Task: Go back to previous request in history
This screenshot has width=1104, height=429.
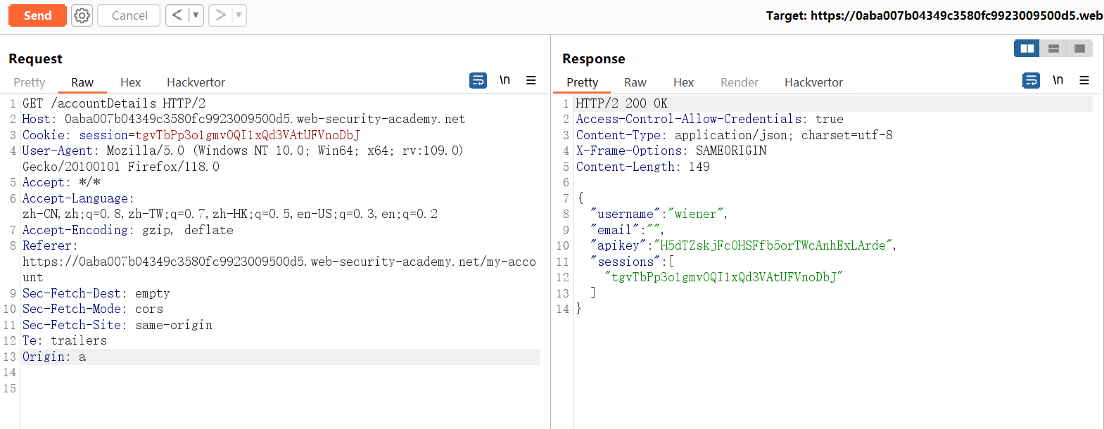Action: click(x=177, y=15)
